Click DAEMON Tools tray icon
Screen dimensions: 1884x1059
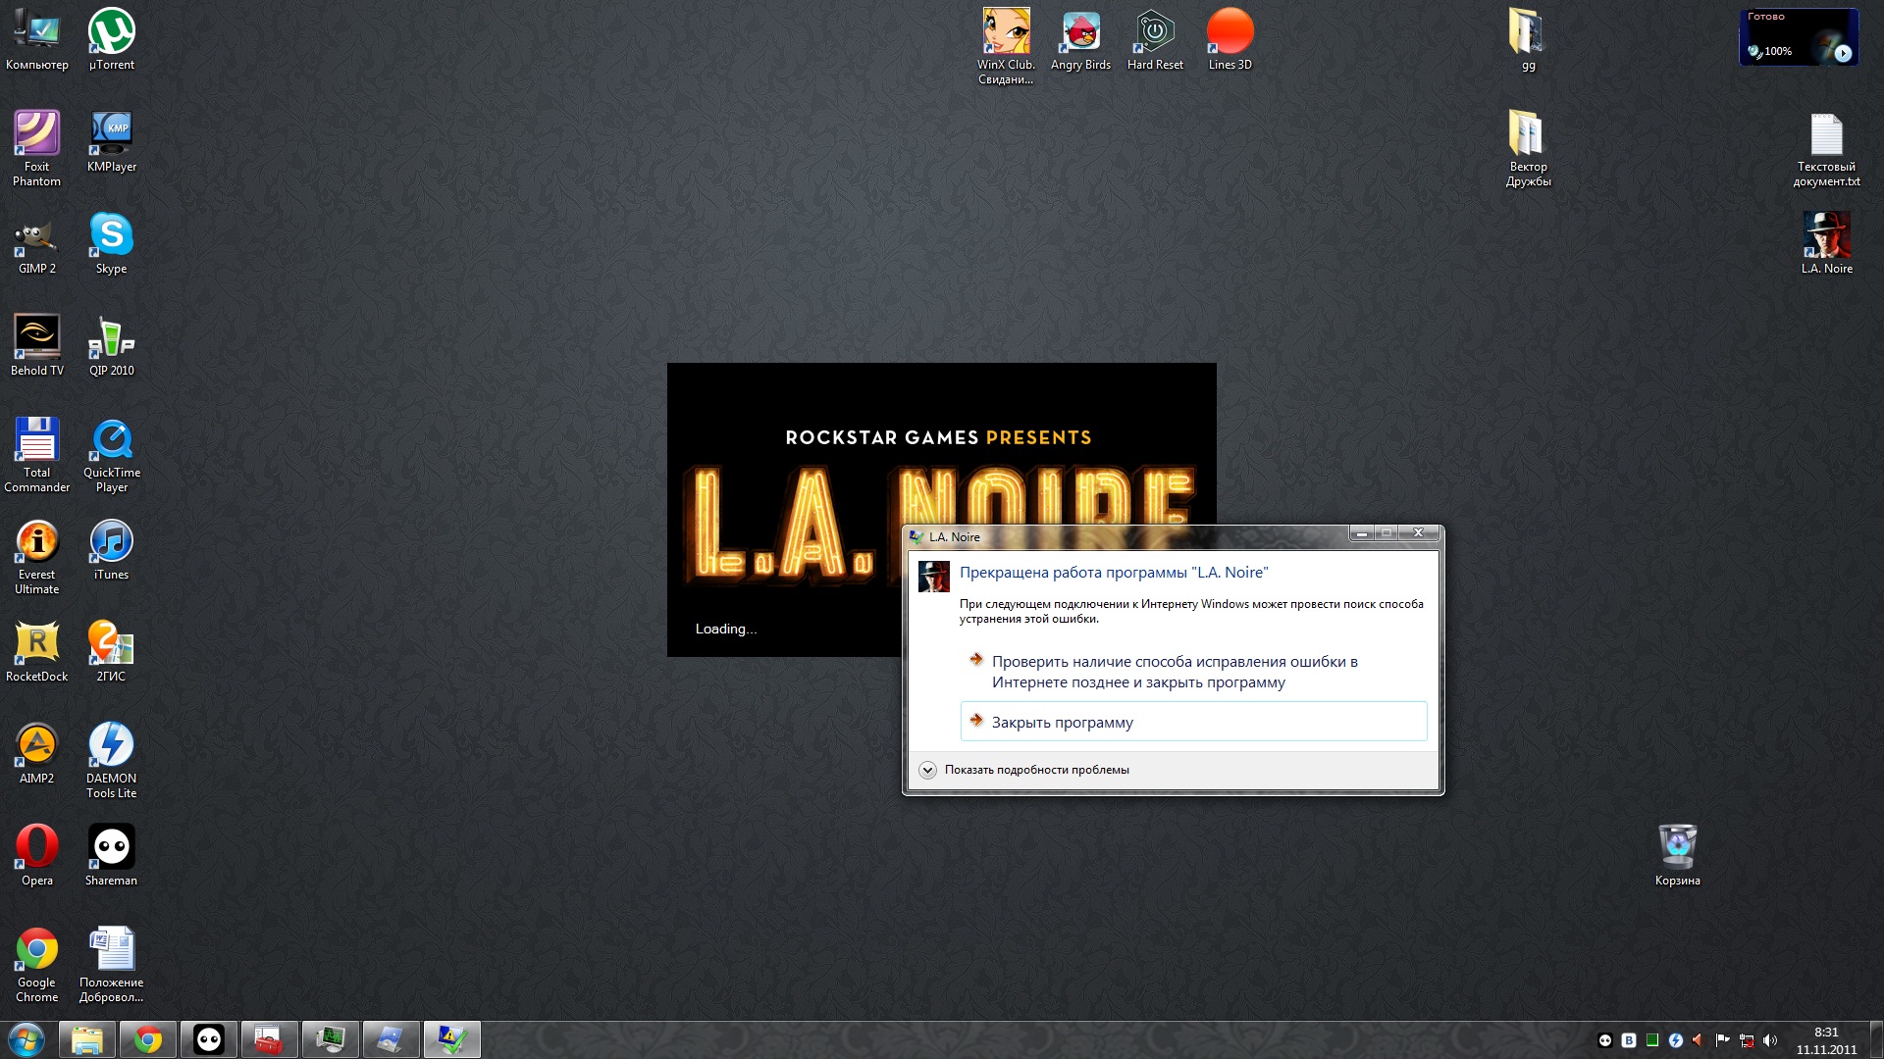coord(1676,1040)
